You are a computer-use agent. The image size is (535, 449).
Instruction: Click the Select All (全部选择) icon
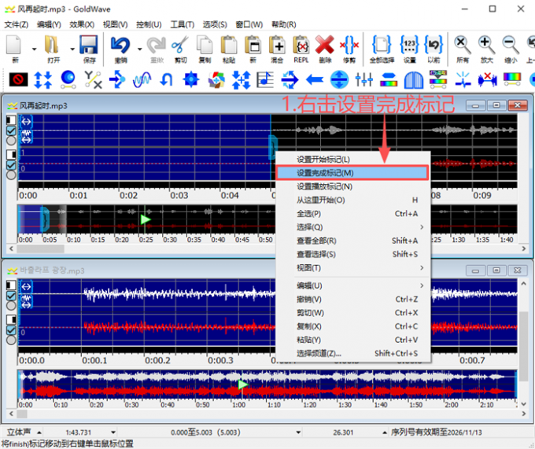click(382, 46)
